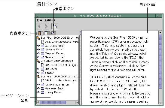Expand the DR Driver folder
The width and height of the screenshot is (165, 108).
(38, 69)
